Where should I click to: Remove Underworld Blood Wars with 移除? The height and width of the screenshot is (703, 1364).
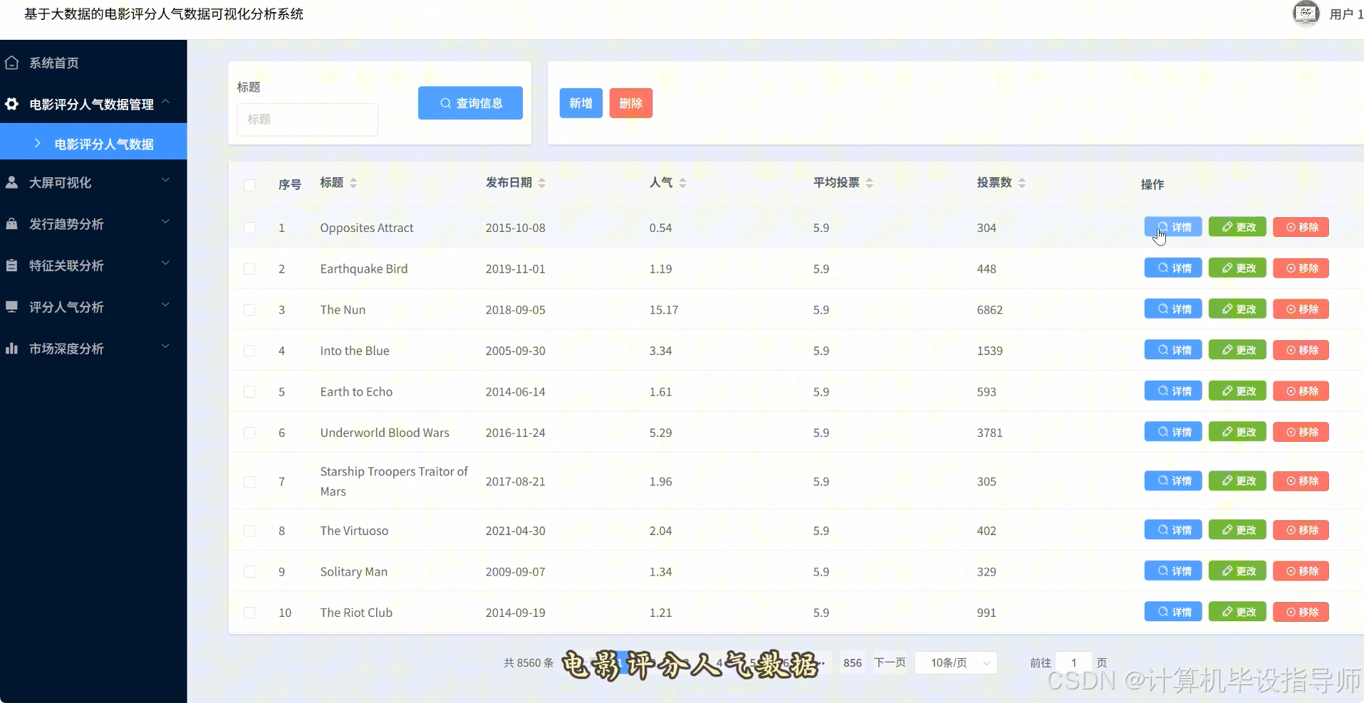1301,432
